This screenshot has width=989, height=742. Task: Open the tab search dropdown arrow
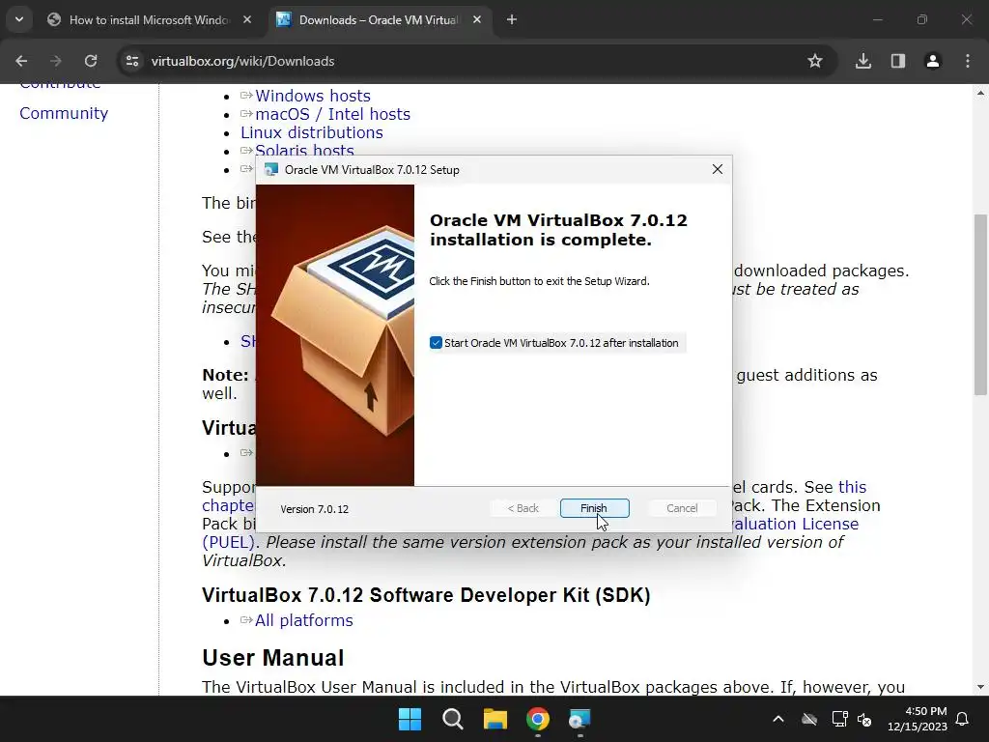[19, 19]
